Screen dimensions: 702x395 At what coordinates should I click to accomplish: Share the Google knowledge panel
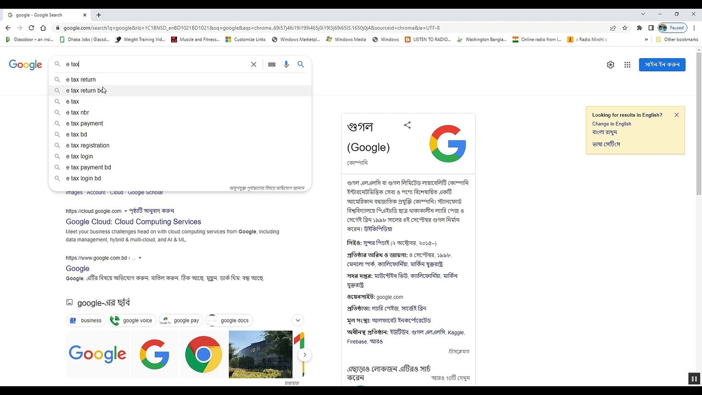(x=407, y=125)
